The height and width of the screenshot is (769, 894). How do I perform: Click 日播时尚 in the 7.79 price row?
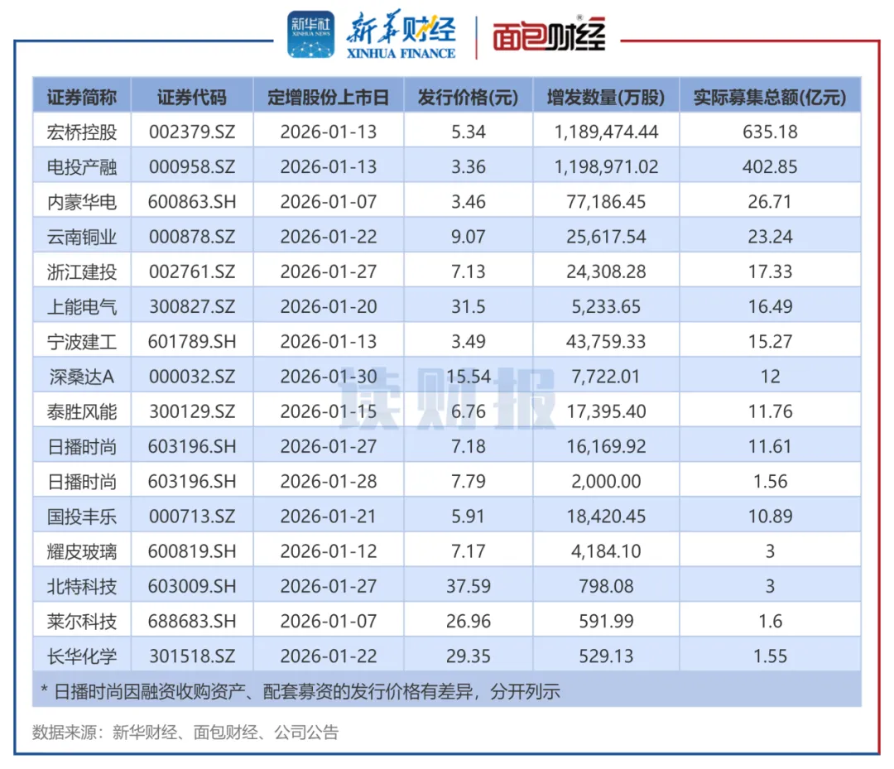tap(81, 481)
